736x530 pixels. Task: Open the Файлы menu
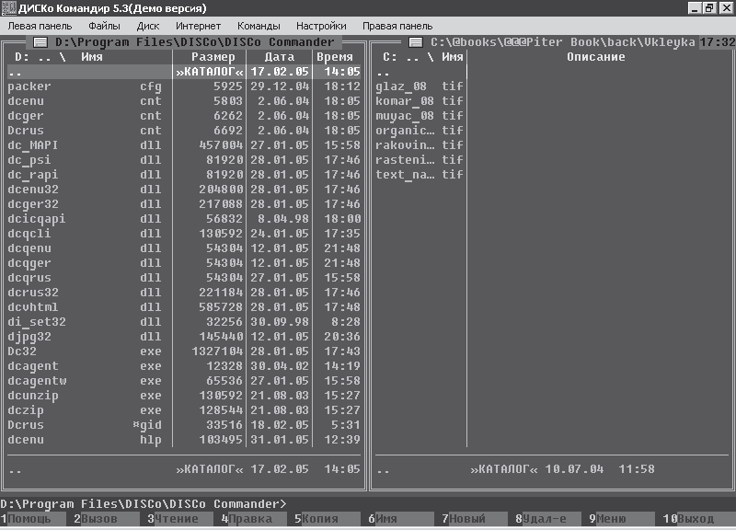point(104,27)
